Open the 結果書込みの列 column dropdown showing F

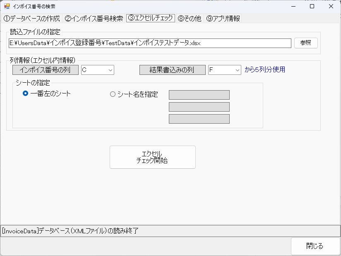pos(224,70)
